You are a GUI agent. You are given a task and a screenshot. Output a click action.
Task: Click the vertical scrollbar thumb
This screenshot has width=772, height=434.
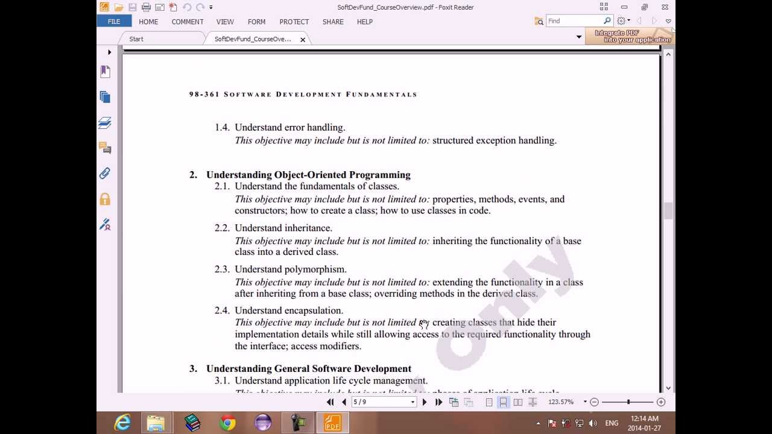[668, 211]
